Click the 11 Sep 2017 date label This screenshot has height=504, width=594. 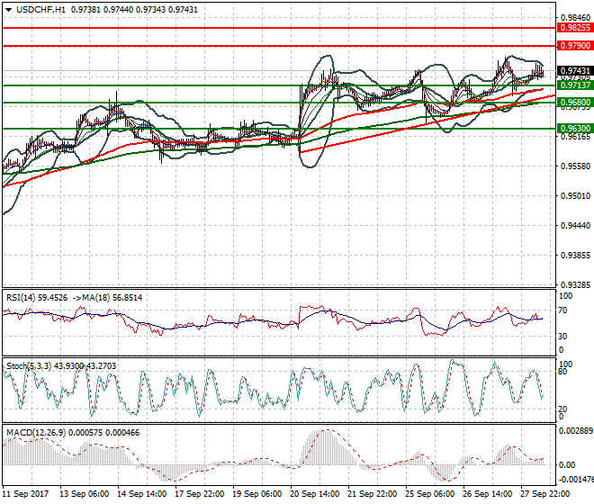point(25,494)
